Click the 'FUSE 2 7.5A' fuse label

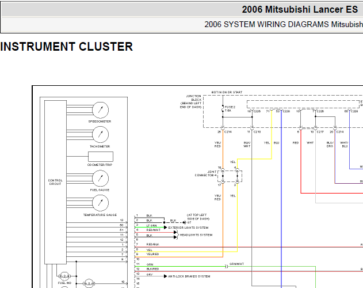230,109
